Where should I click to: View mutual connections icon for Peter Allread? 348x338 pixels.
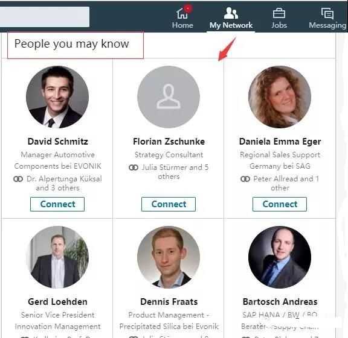(x=245, y=179)
